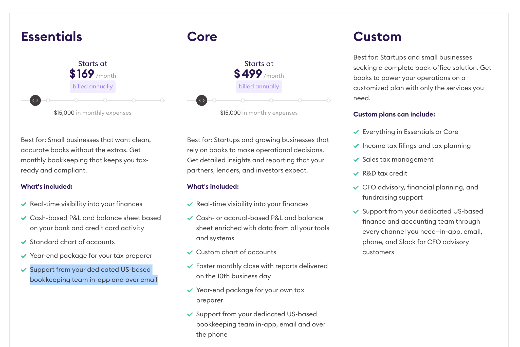
Task: Click the checkmark beside Sales tax management
Action: coord(356,160)
